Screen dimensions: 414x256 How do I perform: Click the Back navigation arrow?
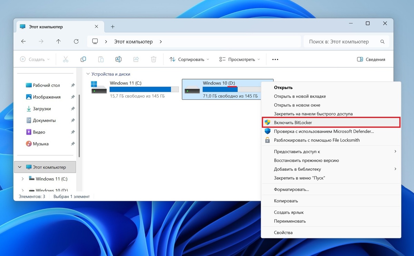coord(23,42)
